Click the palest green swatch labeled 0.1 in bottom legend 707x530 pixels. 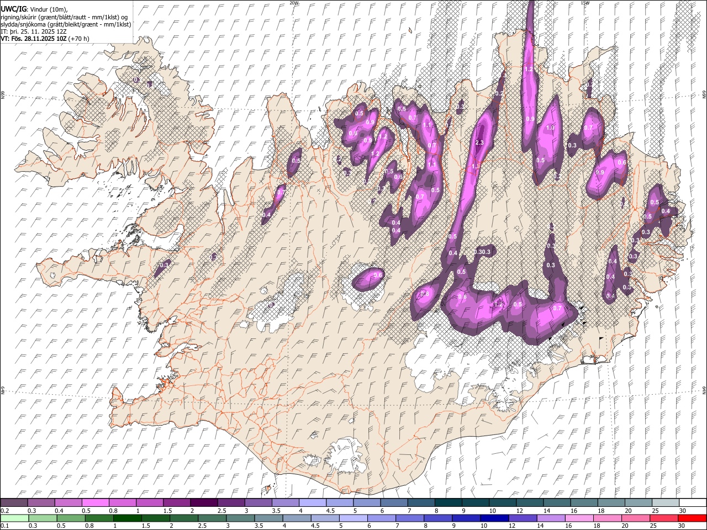[x=14, y=518]
